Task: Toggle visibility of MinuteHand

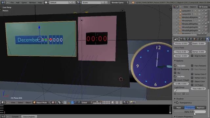Action: tap(199, 20)
